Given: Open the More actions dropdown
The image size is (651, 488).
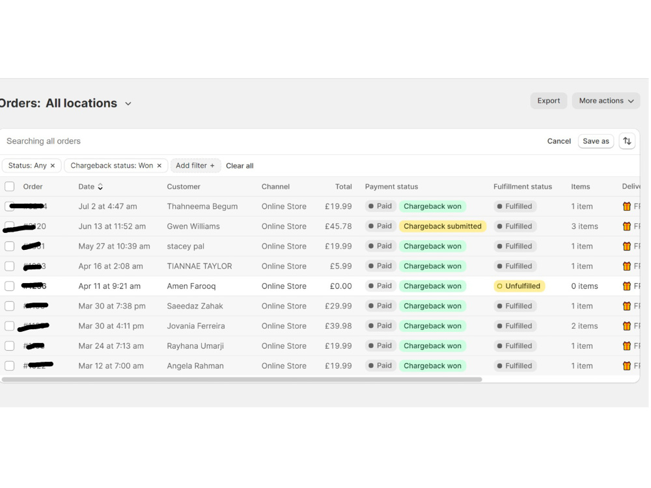Looking at the screenshot, I should click(605, 101).
